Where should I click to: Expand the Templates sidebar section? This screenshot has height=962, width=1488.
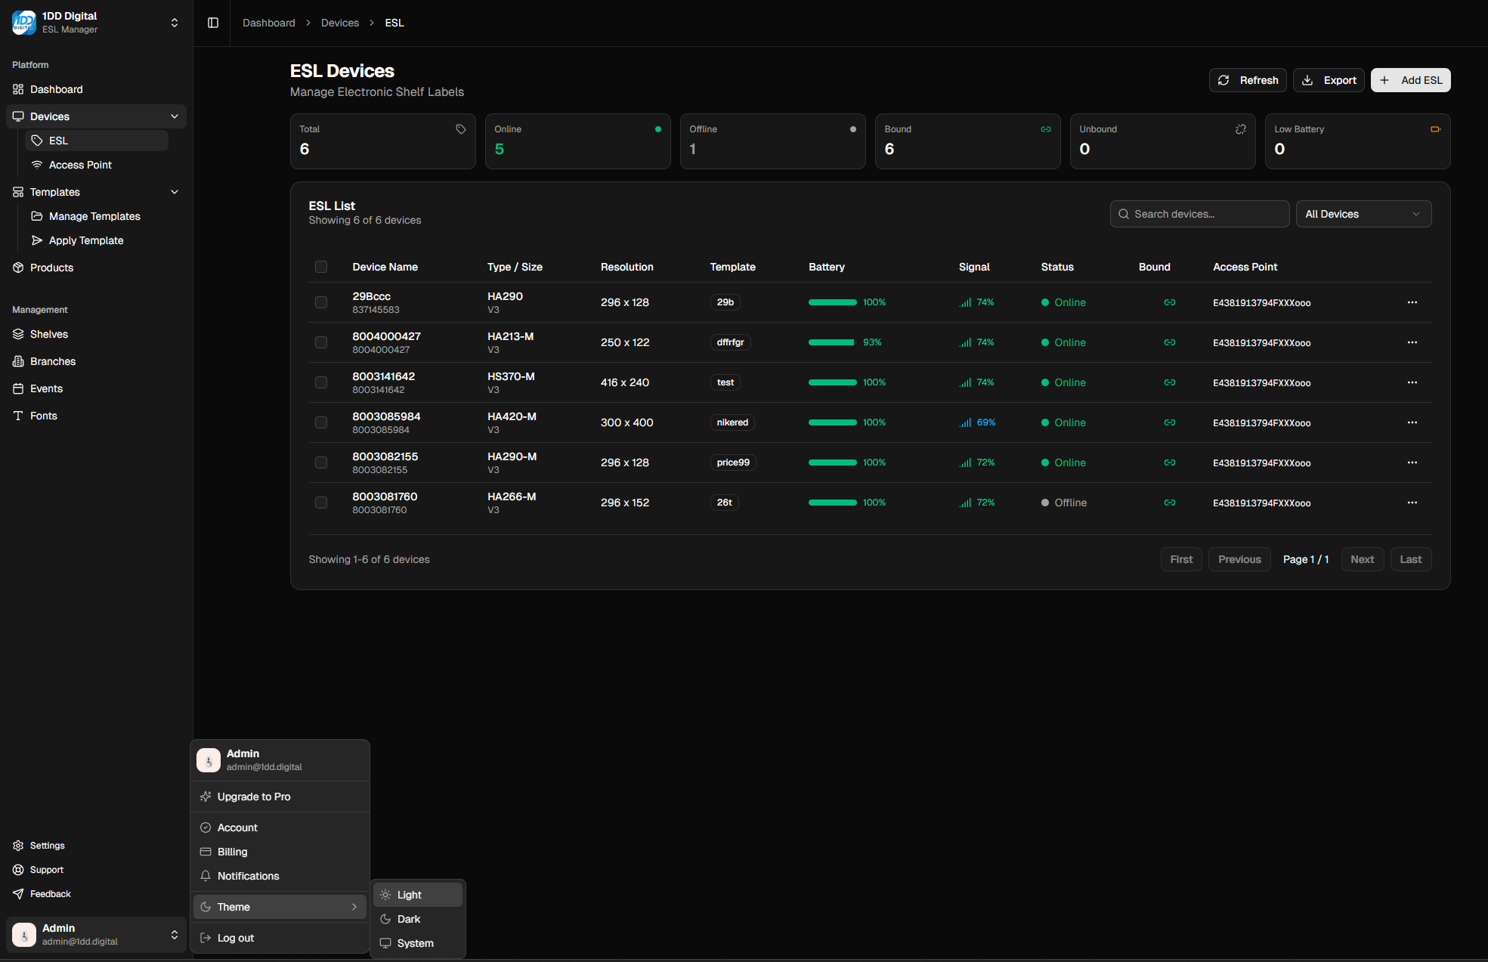click(175, 192)
